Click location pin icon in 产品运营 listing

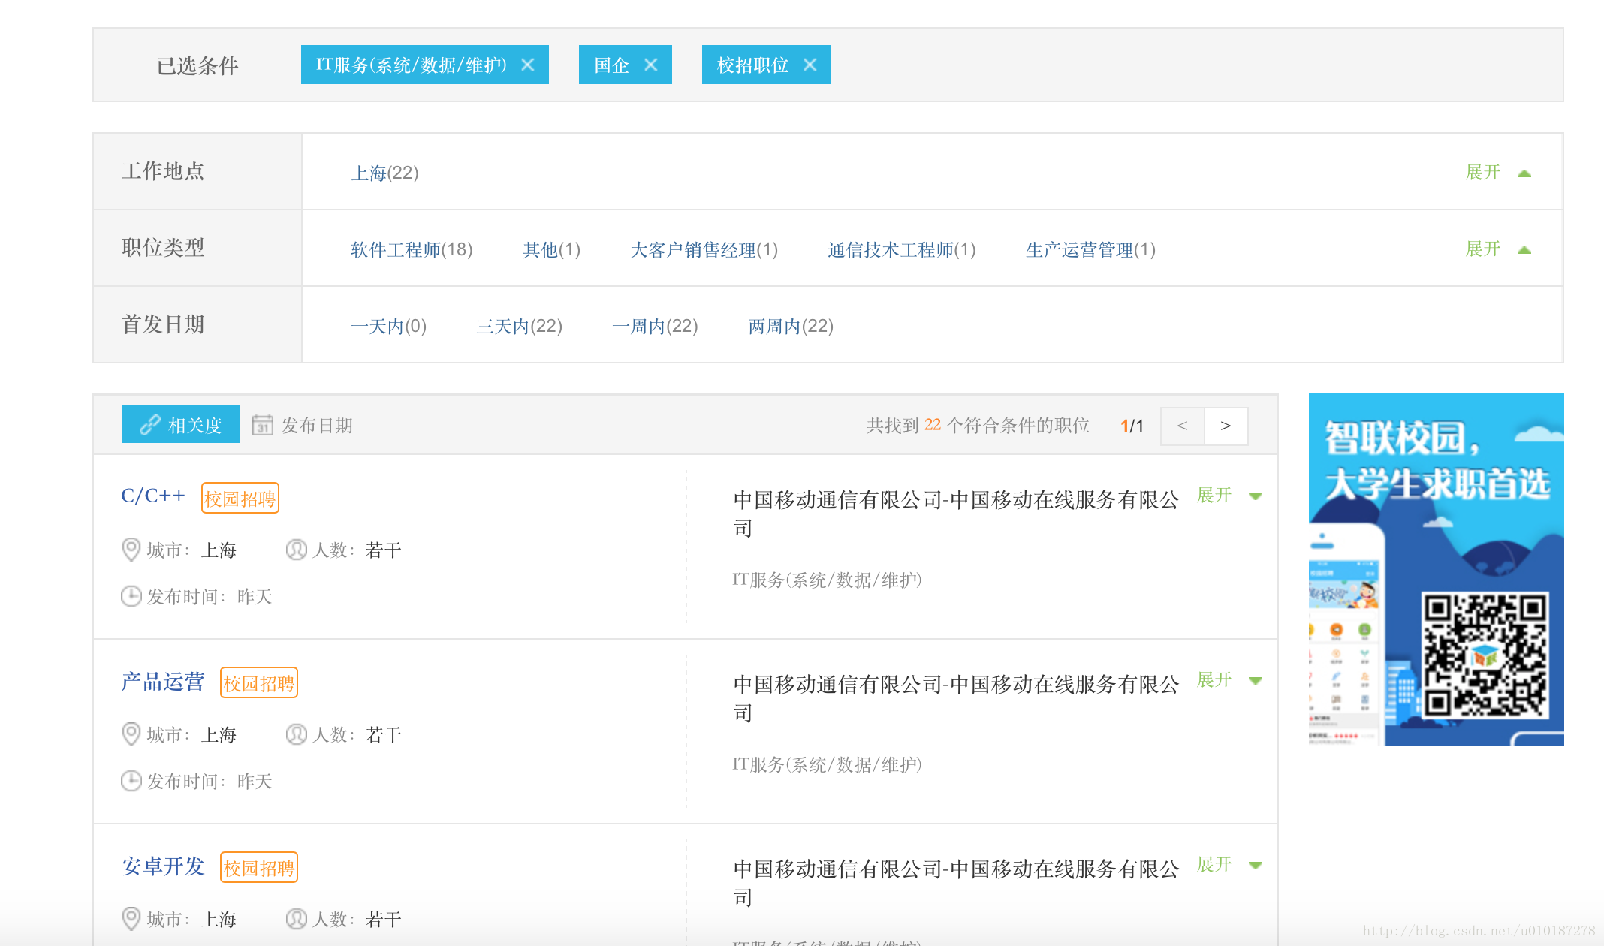tap(131, 734)
